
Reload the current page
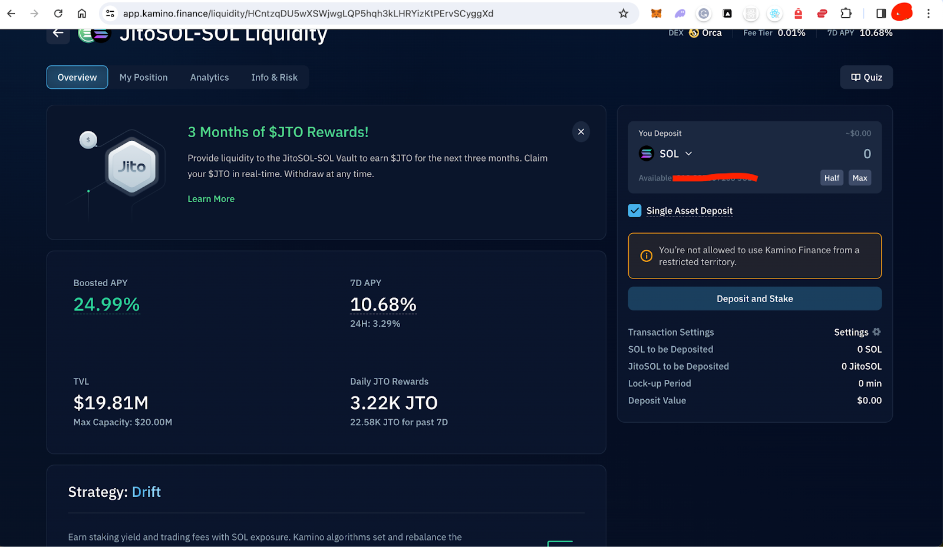click(58, 14)
